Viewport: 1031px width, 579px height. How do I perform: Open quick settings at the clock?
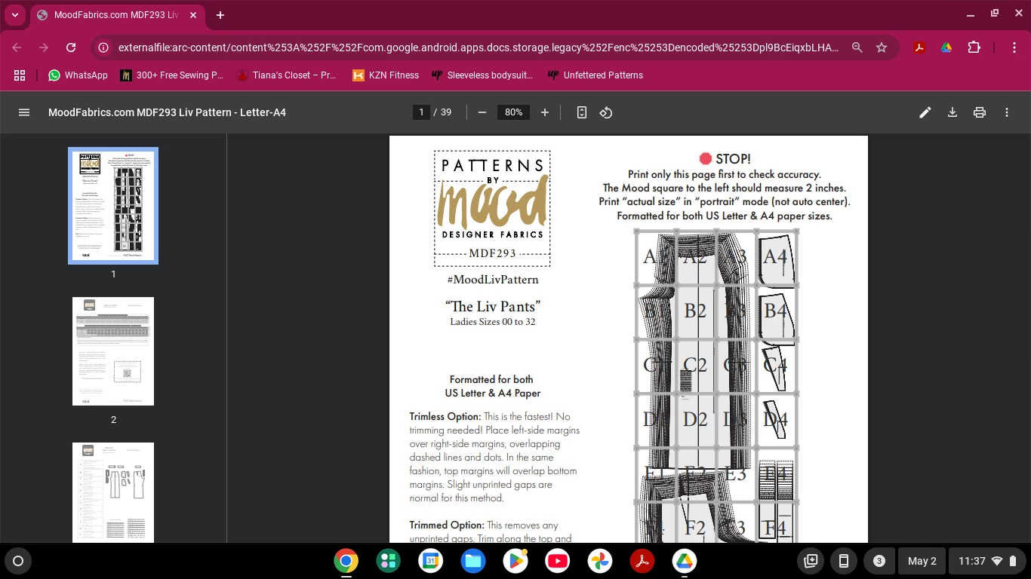click(x=987, y=561)
